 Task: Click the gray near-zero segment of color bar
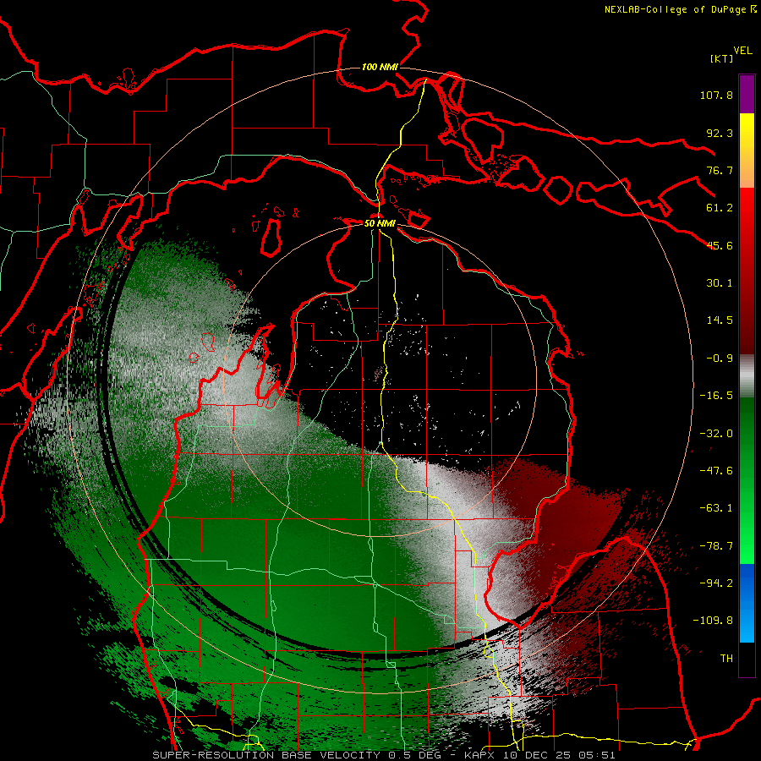click(x=747, y=376)
